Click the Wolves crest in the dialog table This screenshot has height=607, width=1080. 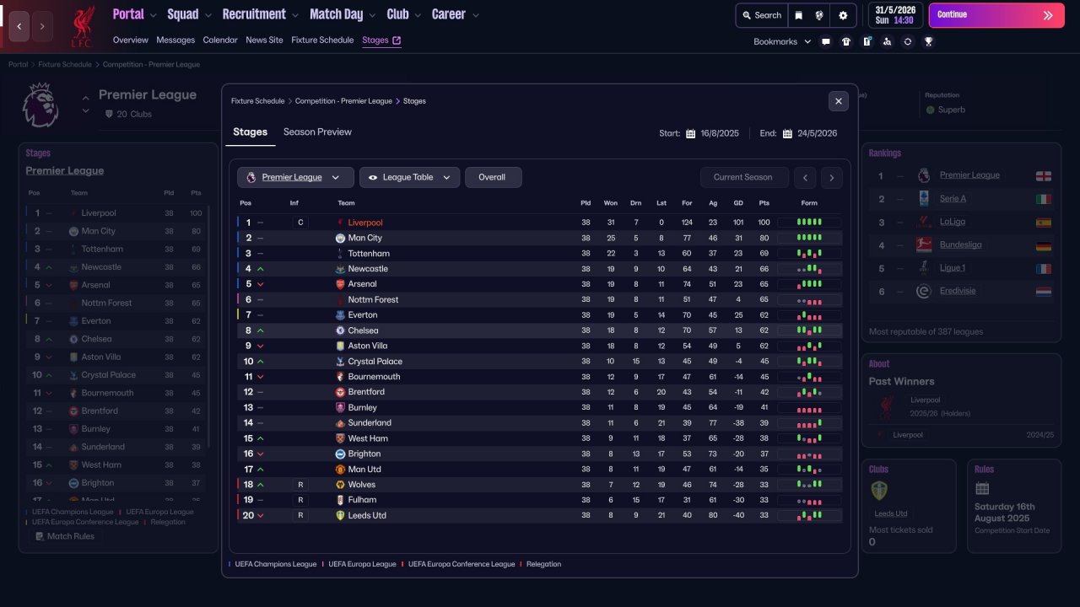(x=340, y=485)
